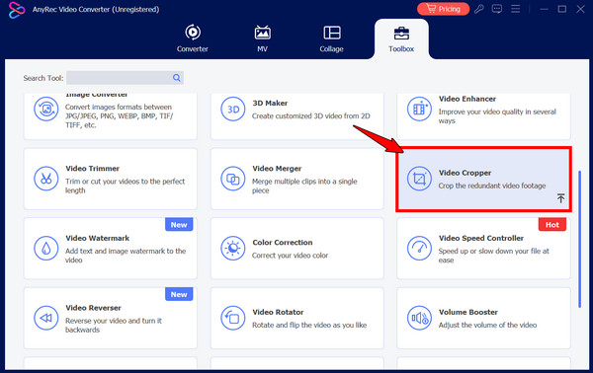The height and width of the screenshot is (373, 593).
Task: Open the Video Merger tool title
Action: [277, 169]
